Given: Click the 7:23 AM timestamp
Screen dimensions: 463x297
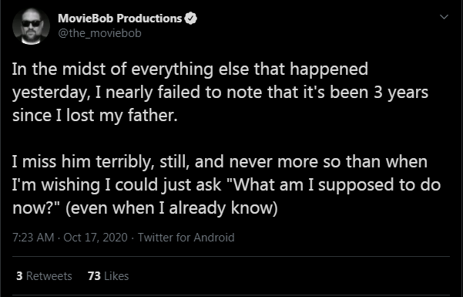Looking at the screenshot, I should (33, 238).
